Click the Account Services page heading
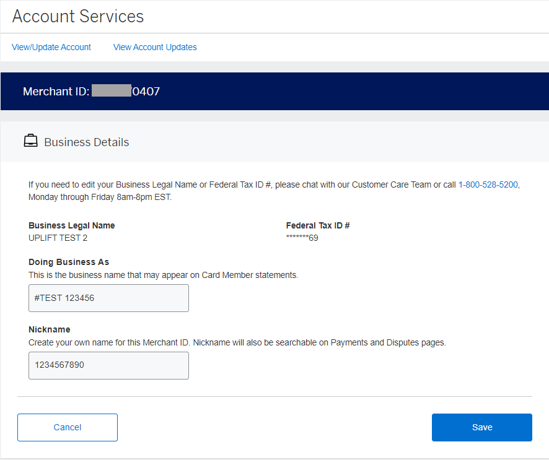The height and width of the screenshot is (460, 549). point(77,16)
